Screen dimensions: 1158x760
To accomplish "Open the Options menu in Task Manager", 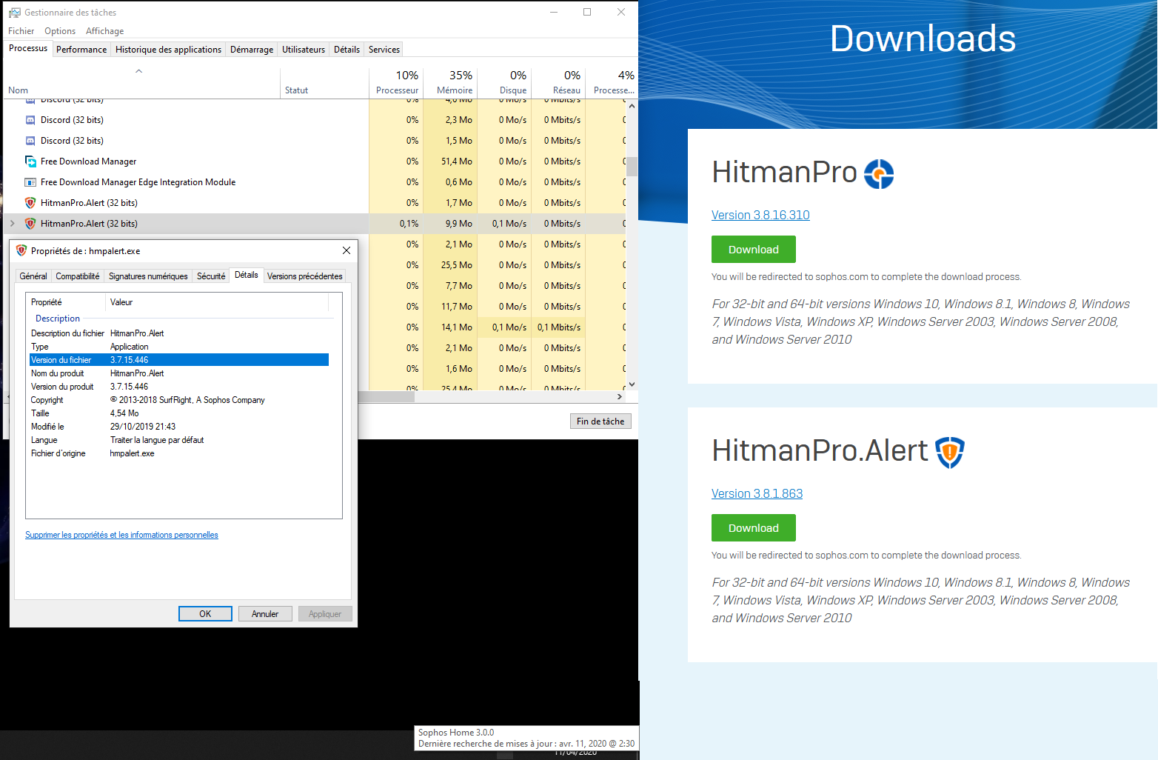I will click(60, 31).
